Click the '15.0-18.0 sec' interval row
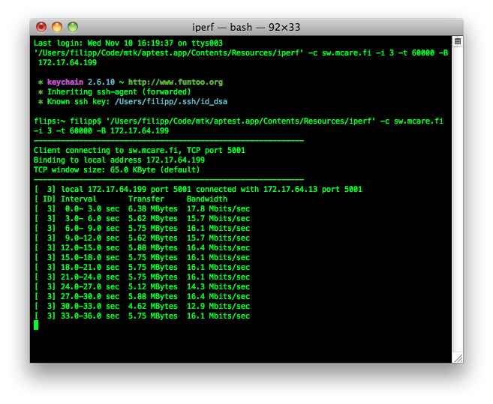Screen dimensions: 493x404 click(x=142, y=258)
